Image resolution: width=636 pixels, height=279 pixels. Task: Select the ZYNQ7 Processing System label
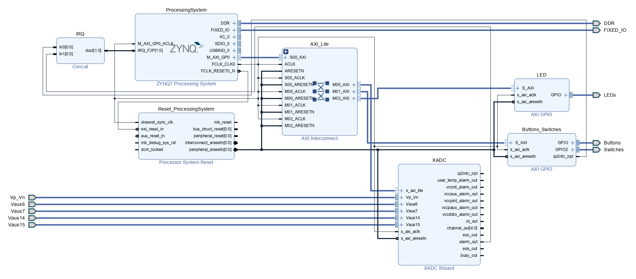186,84
